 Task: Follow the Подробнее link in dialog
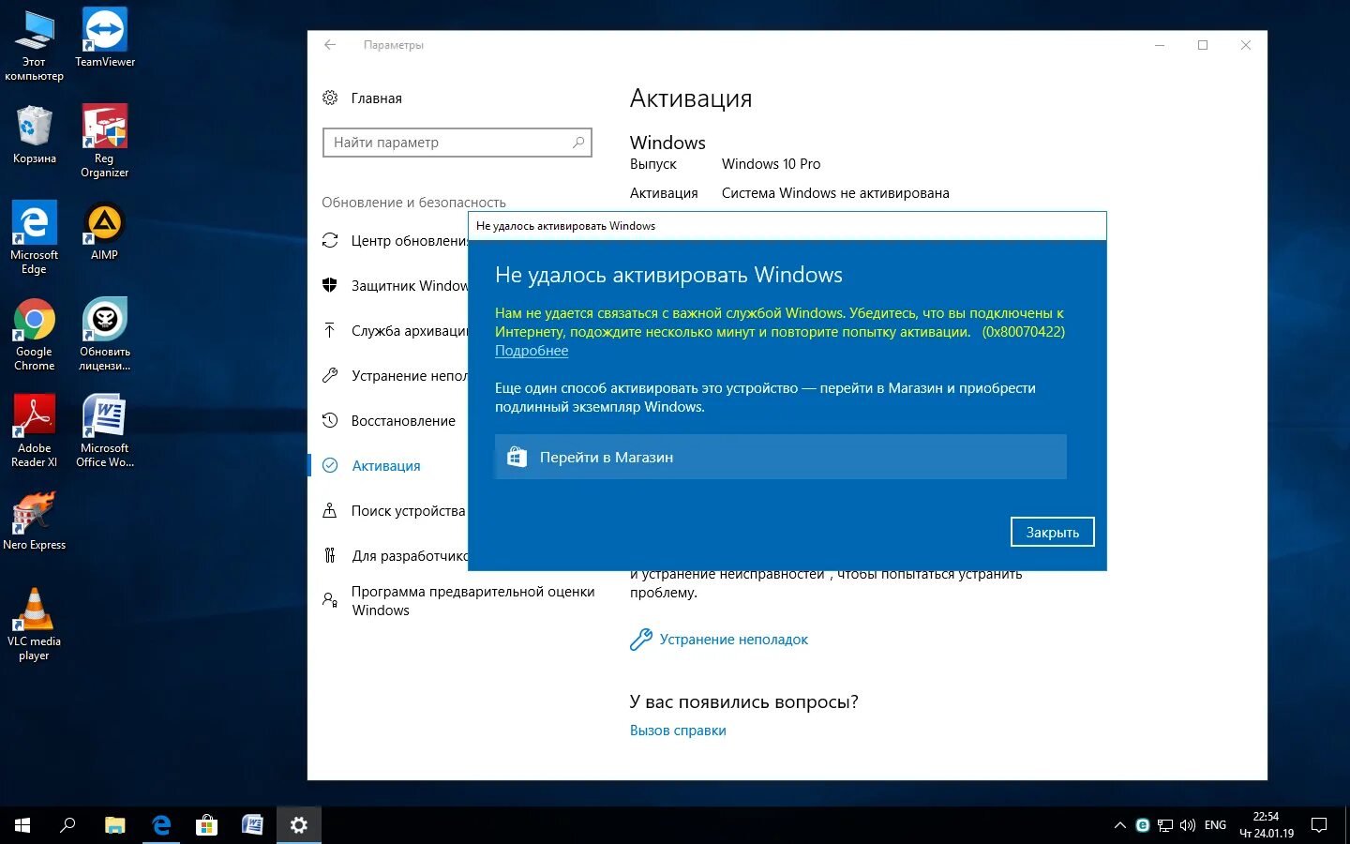click(x=532, y=351)
